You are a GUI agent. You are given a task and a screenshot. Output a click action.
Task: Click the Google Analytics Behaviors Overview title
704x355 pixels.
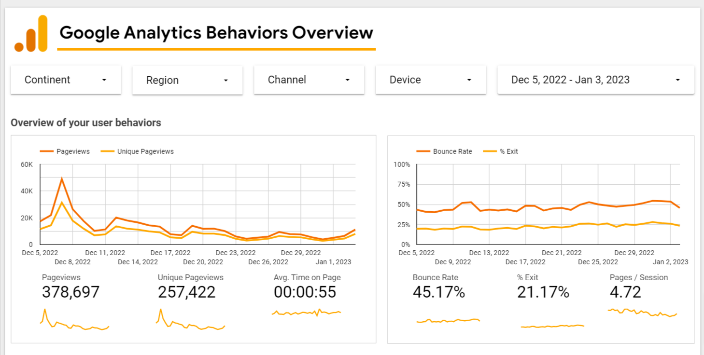pos(216,33)
